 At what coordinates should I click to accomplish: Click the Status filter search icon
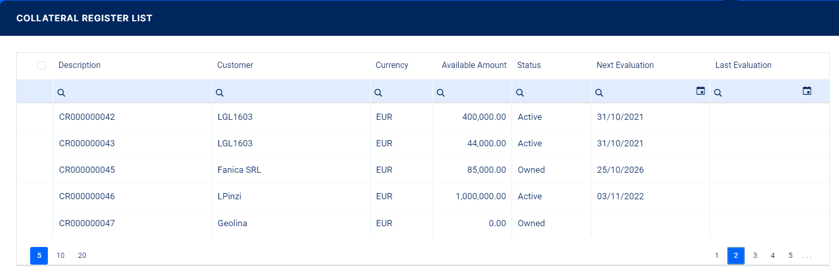(x=520, y=93)
